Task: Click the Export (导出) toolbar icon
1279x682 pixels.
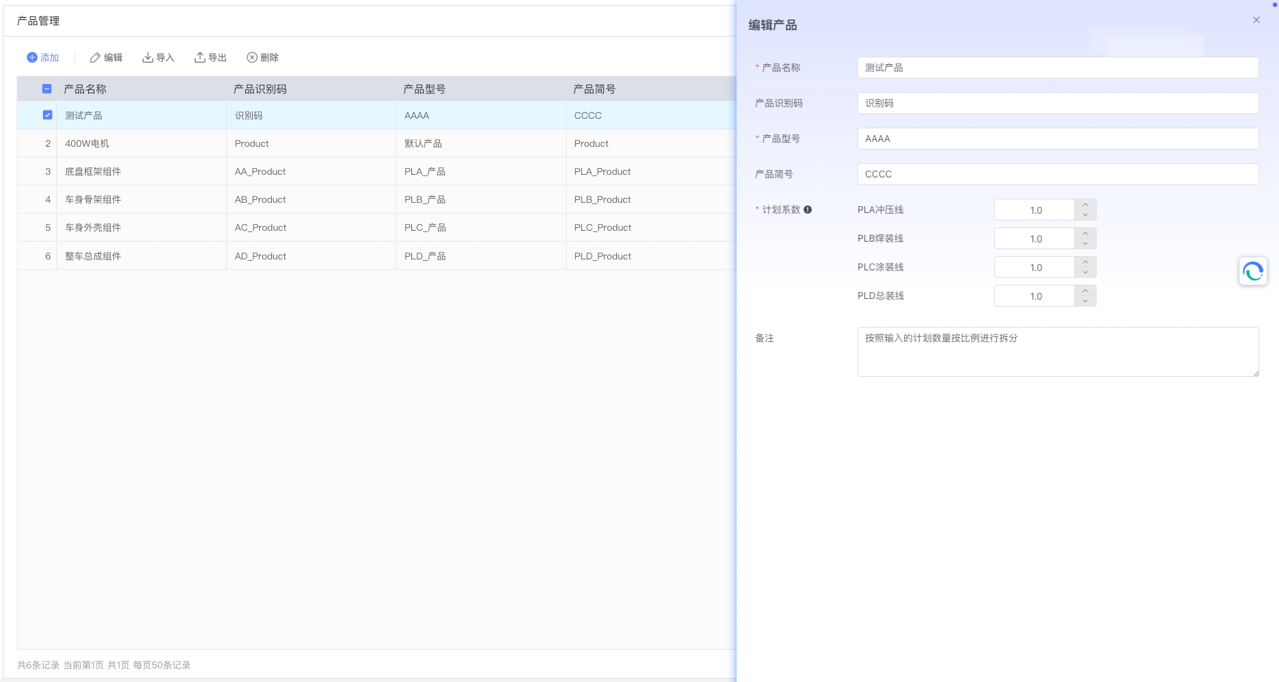Action: click(200, 57)
